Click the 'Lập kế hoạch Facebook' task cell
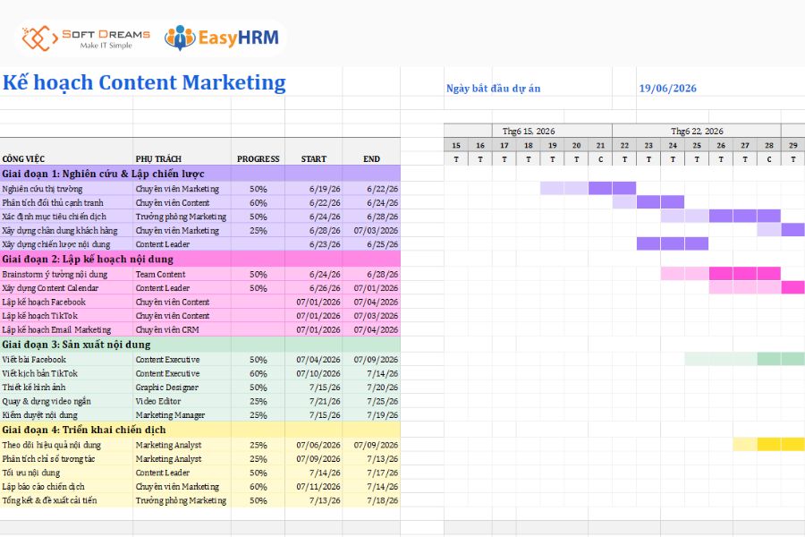The height and width of the screenshot is (537, 805). pyautogui.click(x=66, y=302)
